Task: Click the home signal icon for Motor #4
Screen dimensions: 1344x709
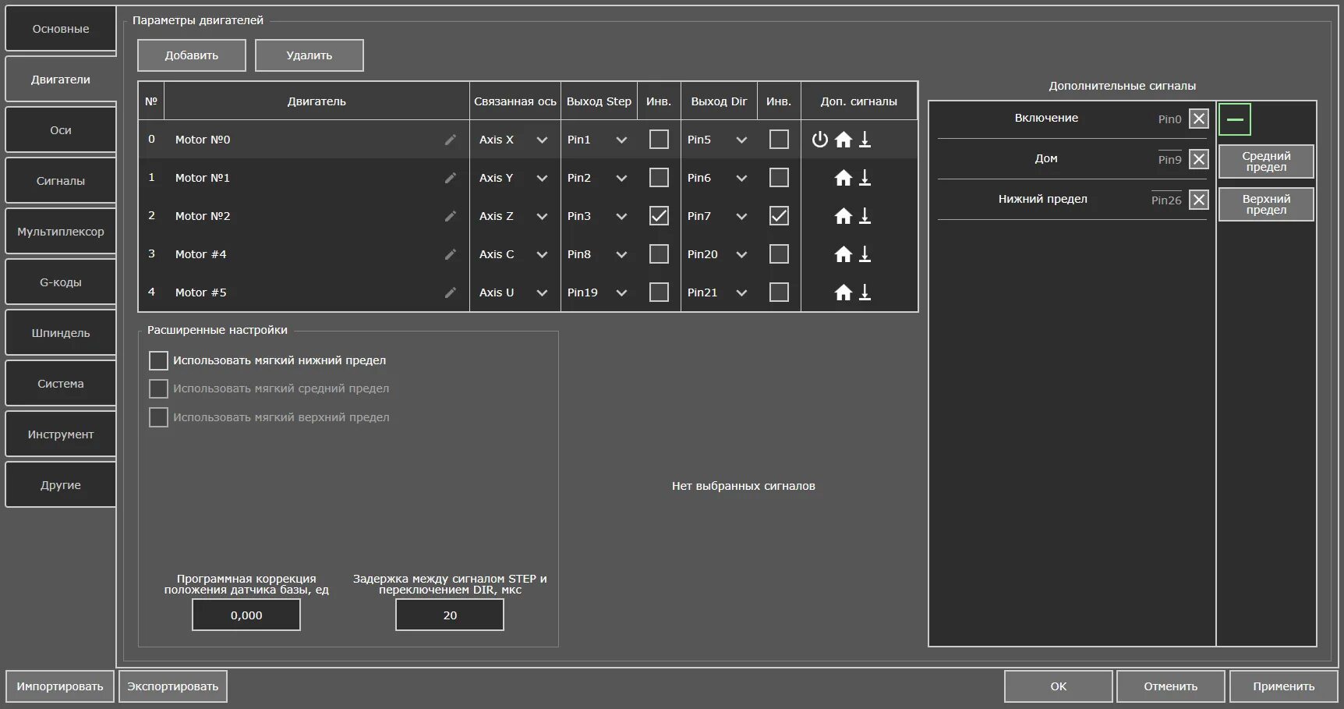Action: click(844, 254)
